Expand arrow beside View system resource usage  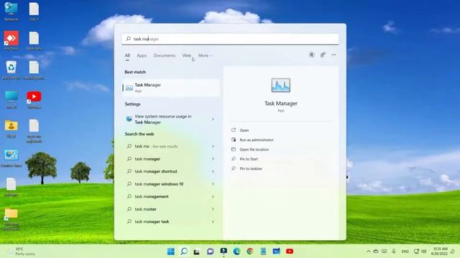click(x=213, y=119)
